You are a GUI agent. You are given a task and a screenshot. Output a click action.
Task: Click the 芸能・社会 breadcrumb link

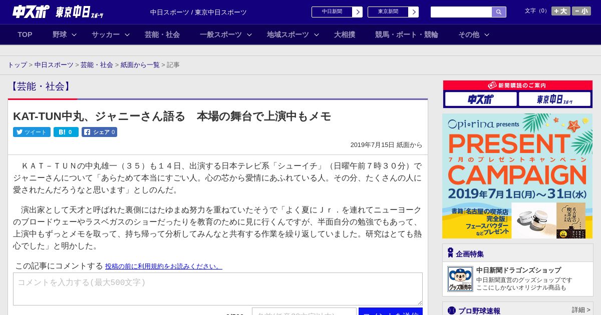[x=97, y=65]
